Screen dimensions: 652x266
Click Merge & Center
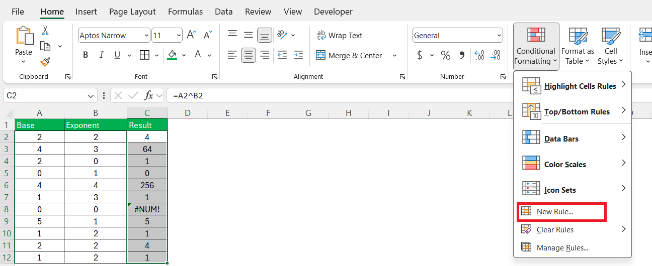(350, 55)
